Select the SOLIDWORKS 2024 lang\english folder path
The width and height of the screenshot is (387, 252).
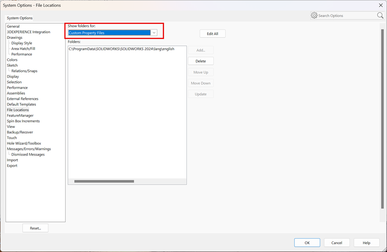coord(121,49)
